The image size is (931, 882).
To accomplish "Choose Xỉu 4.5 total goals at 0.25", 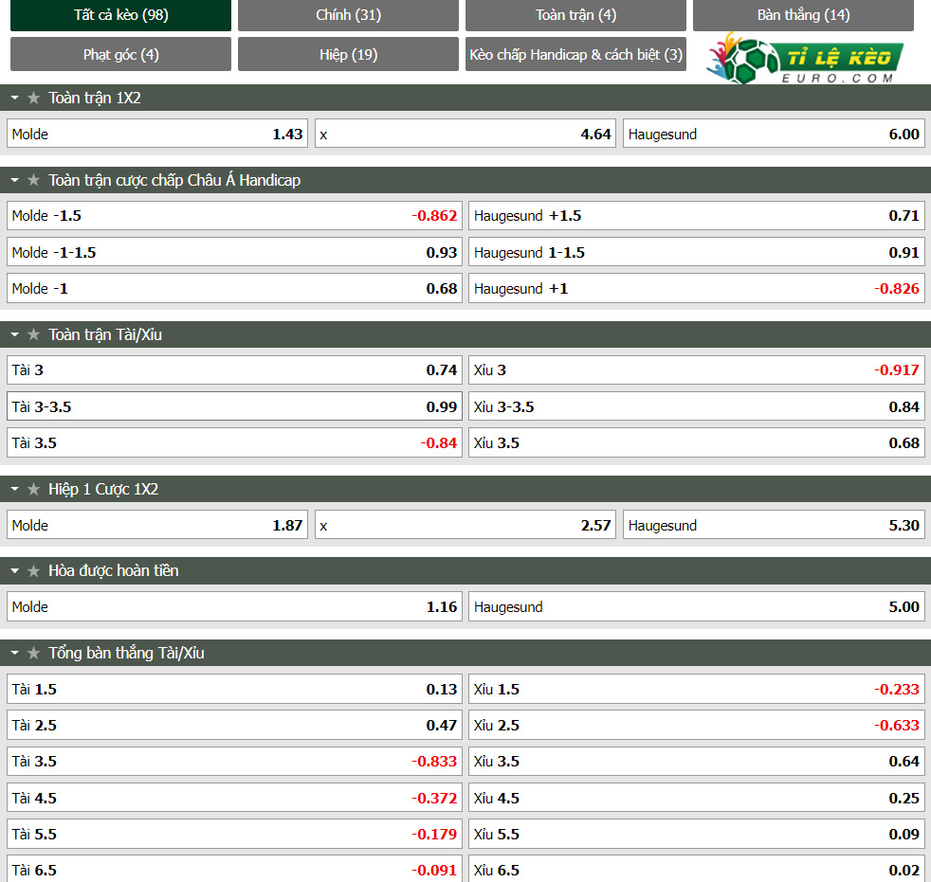I will tap(697, 798).
